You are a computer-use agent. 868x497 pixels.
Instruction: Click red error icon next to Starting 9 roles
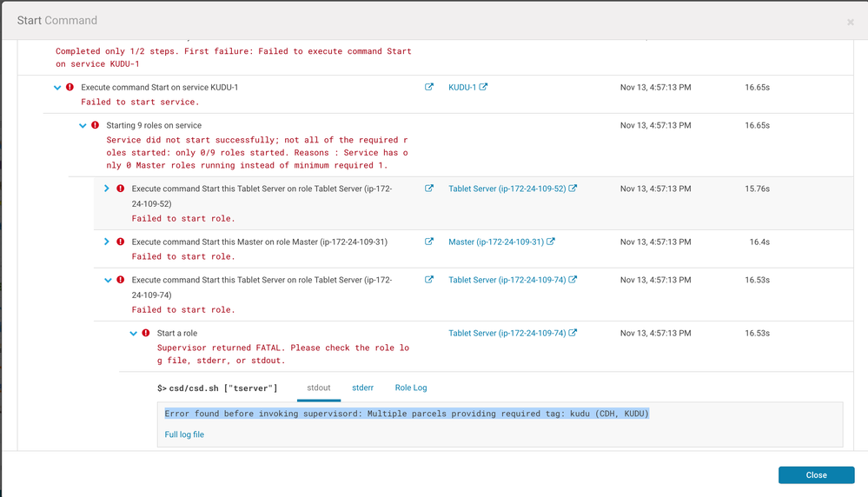pyautogui.click(x=96, y=125)
